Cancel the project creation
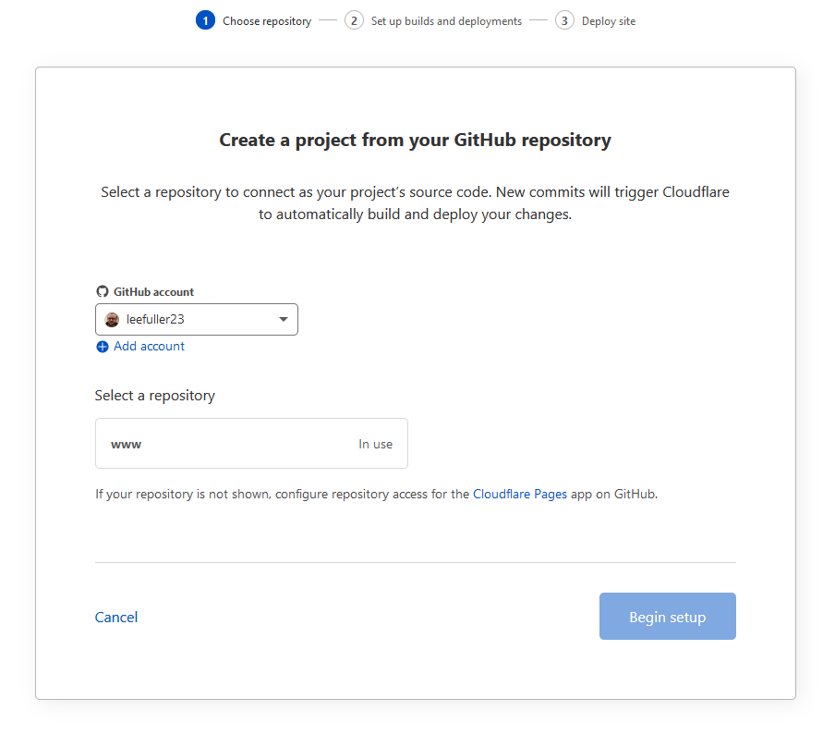The image size is (835, 735). [115, 617]
